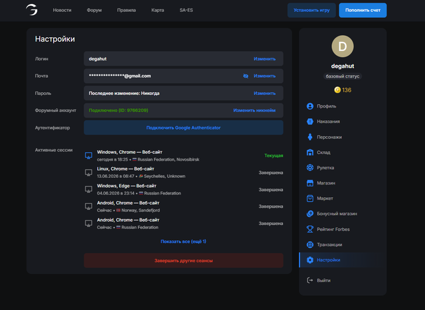Toggle email visibility eye icon
This screenshot has width=425, height=310.
[x=246, y=76]
